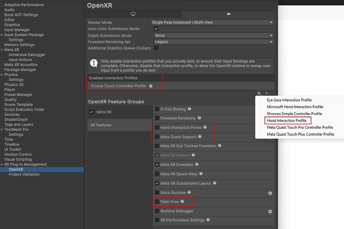This screenshot has height=229, width=344.
Task: Enable the Hand Interaction Poses checkbox
Action: click(157, 128)
